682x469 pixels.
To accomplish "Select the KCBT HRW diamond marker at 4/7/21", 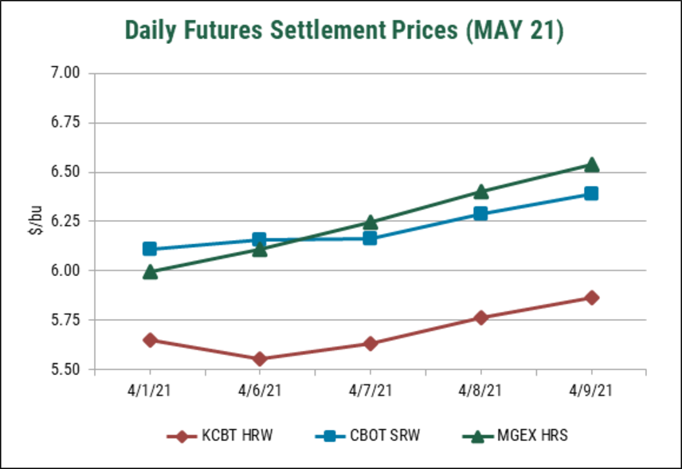I will click(370, 344).
